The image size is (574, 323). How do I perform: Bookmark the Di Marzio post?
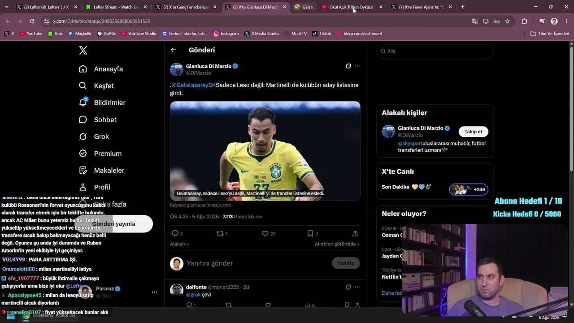pos(310,233)
